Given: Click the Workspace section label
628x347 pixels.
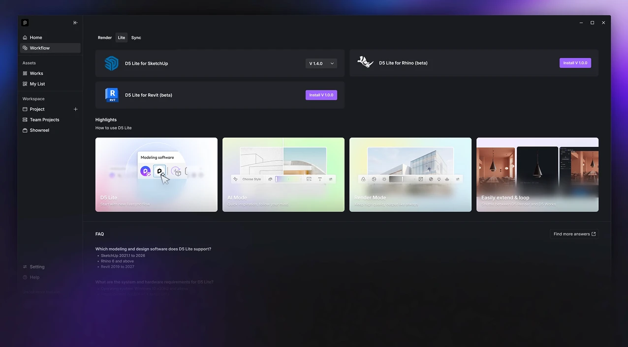Looking at the screenshot, I should 33,99.
